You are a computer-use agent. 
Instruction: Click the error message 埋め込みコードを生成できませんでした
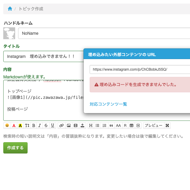click(138, 84)
